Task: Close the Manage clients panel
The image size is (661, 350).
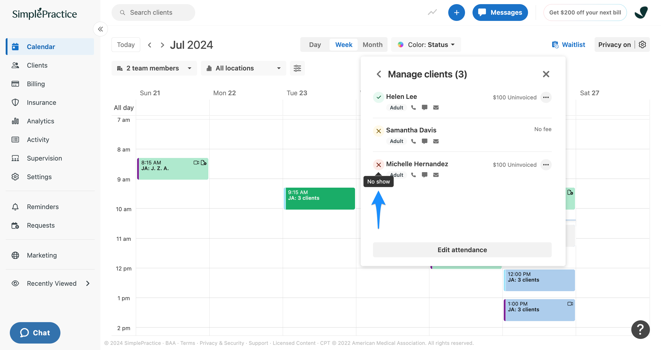Action: (546, 74)
